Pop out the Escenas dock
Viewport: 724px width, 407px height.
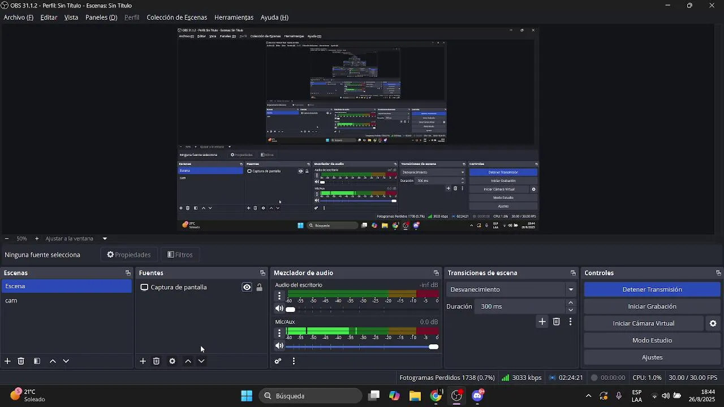(128, 273)
